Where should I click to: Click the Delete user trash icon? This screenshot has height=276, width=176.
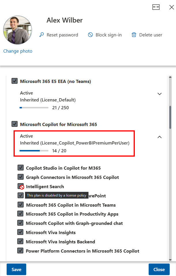pos(134,35)
